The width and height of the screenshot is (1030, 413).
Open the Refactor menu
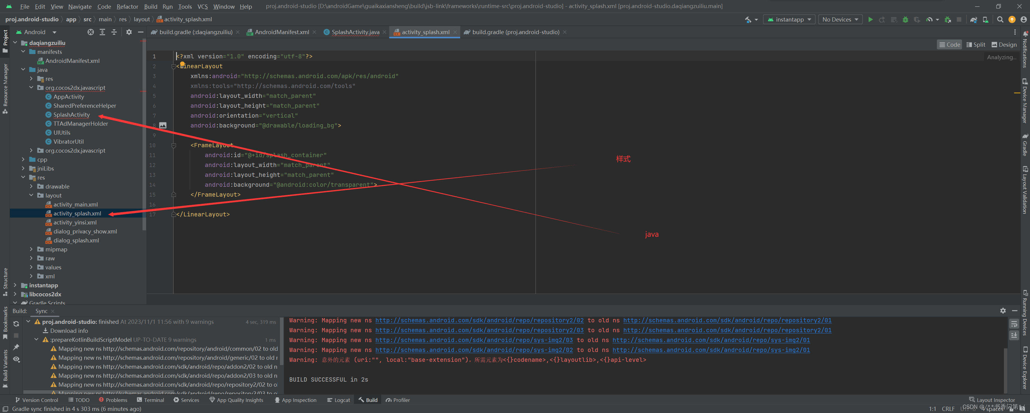click(x=127, y=6)
